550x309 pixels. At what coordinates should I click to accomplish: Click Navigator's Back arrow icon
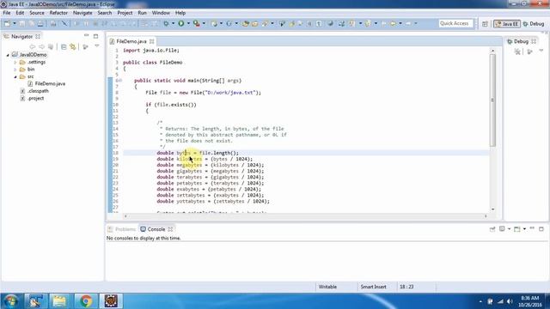[x=33, y=46]
